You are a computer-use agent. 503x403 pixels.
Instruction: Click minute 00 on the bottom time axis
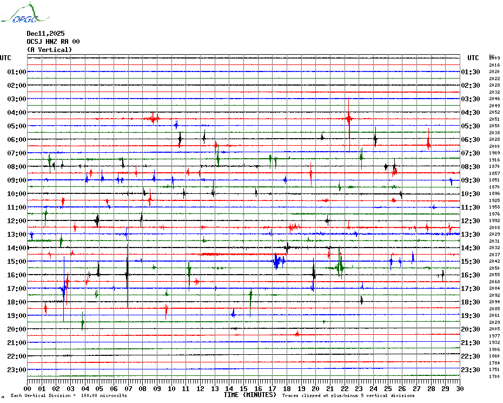tap(28, 388)
